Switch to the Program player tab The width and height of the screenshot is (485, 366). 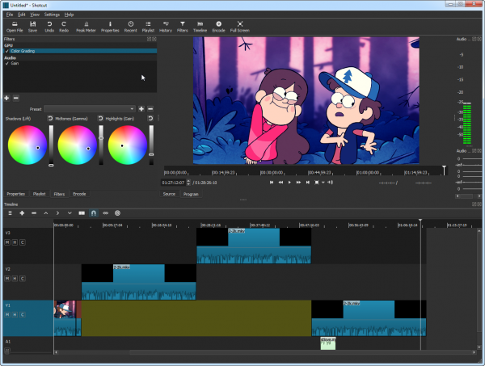(x=191, y=194)
